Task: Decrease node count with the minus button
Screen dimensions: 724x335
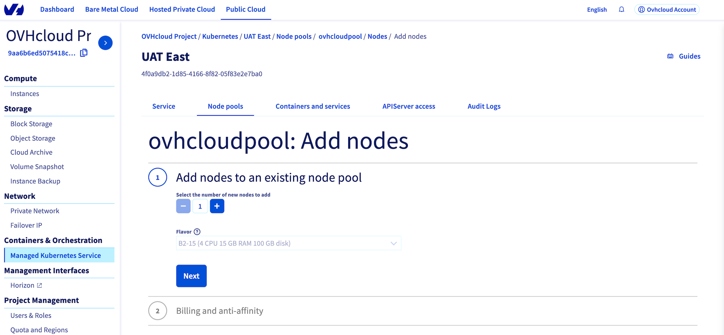Action: coord(183,206)
